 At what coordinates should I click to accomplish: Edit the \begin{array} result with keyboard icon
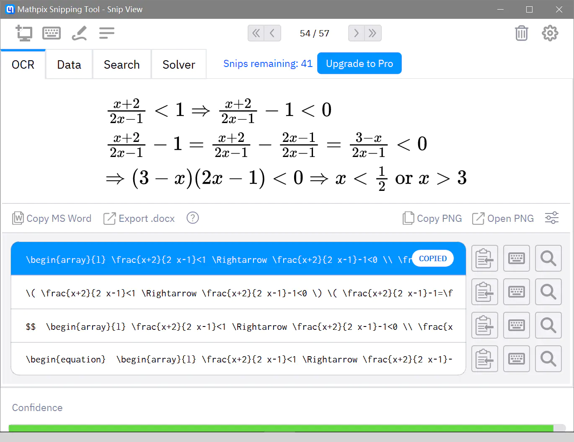517,258
